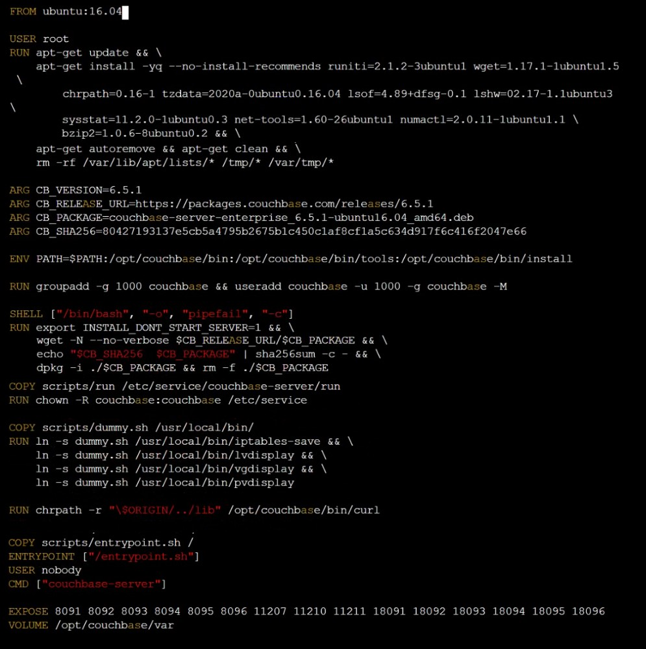Click the 'FROM' keyword on the first line

coord(23,12)
